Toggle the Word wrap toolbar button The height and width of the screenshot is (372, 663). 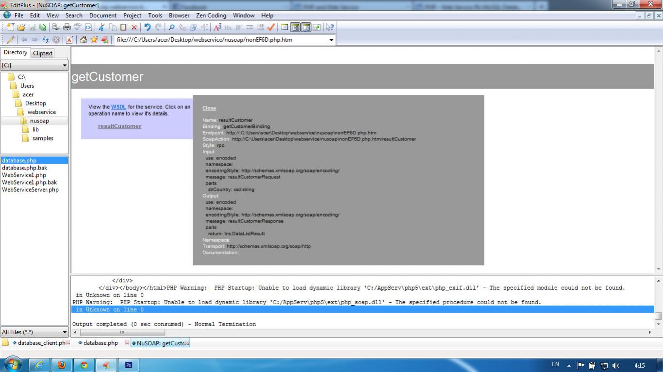pos(238,27)
